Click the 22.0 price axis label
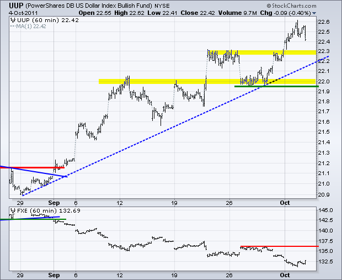Viewport: 342px width, 280px height. tap(324, 82)
